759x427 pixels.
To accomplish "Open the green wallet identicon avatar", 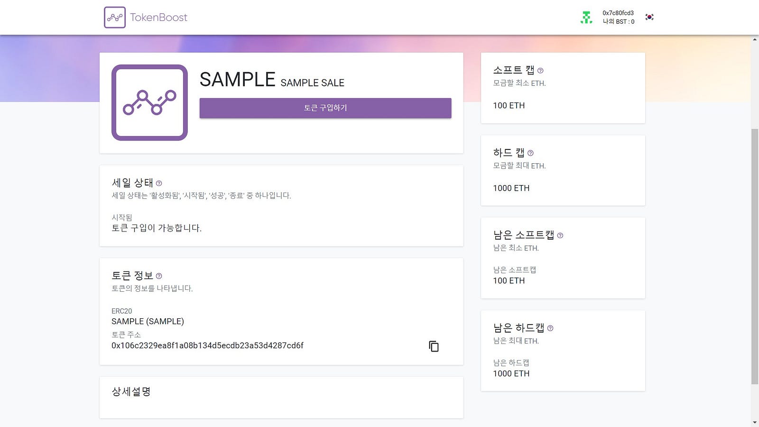I will point(586,18).
